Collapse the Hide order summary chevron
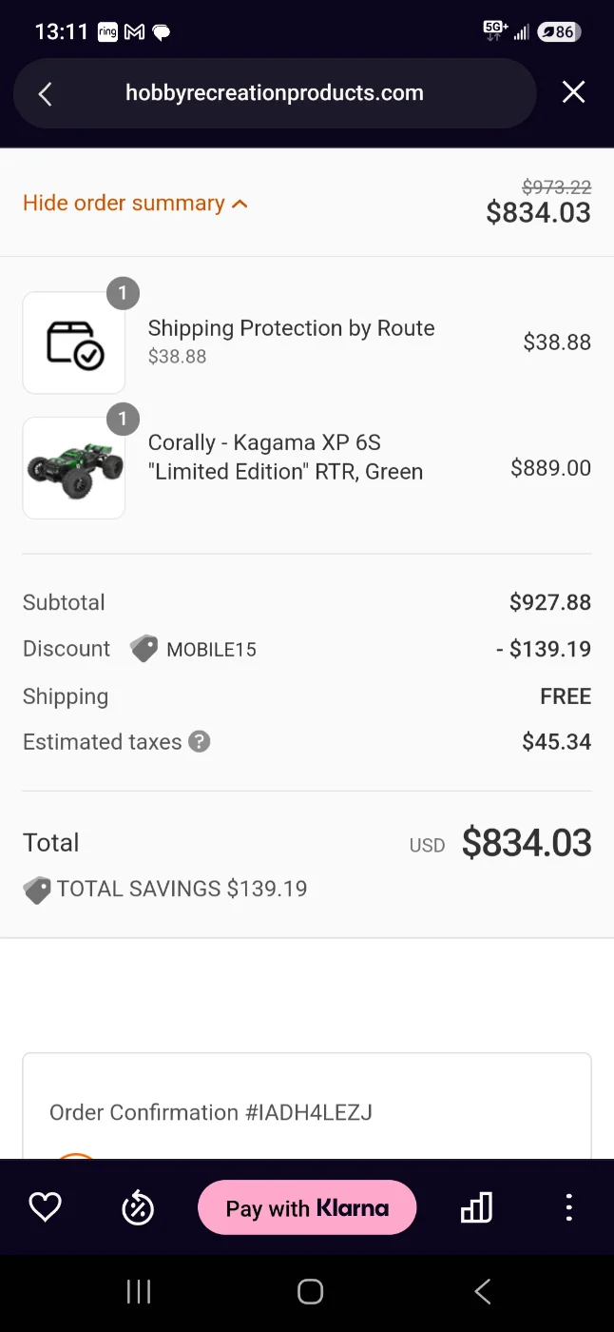 coord(240,204)
